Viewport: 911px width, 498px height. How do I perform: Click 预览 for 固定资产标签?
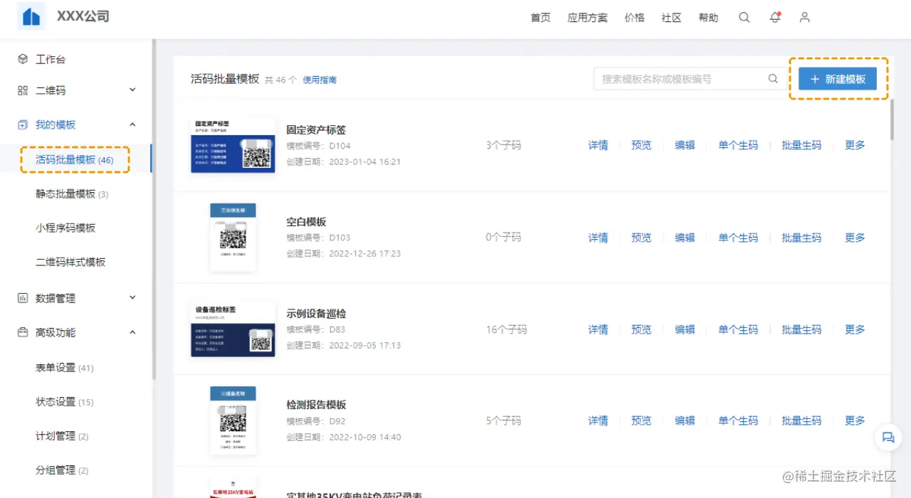pyautogui.click(x=641, y=145)
